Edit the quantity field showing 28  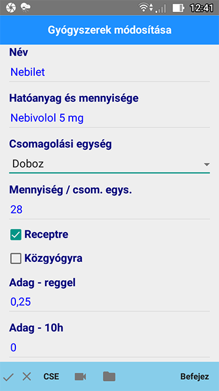[x=109, y=210]
